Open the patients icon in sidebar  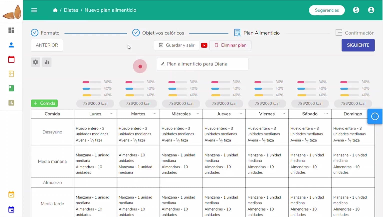(11, 45)
